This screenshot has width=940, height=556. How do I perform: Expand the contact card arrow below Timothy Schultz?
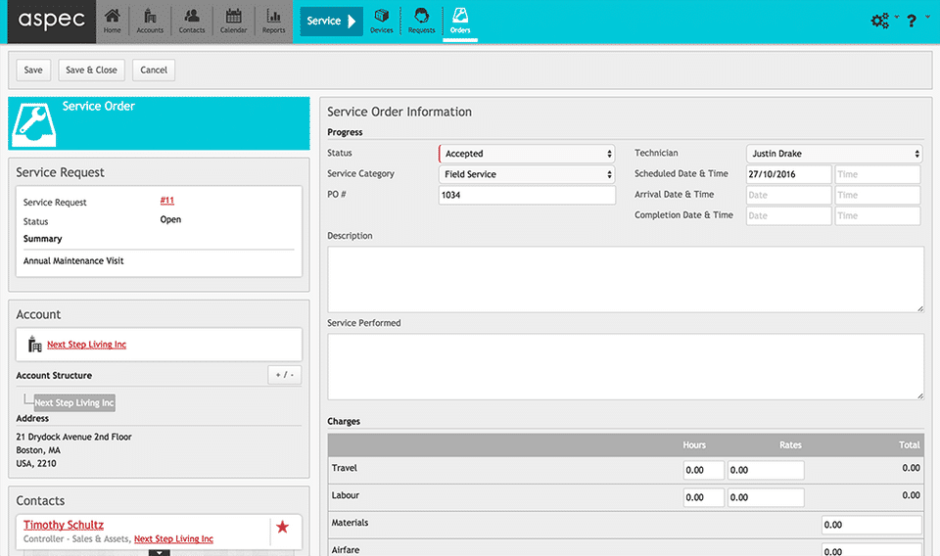click(x=159, y=552)
